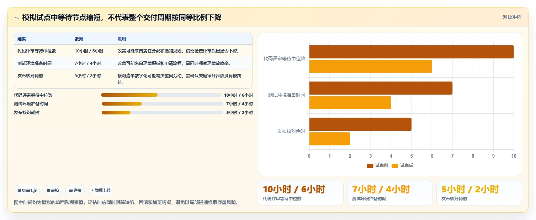The width and height of the screenshot is (536, 220).
Task: Click the 对比矩阵 label in header
Action: click(x=512, y=17)
